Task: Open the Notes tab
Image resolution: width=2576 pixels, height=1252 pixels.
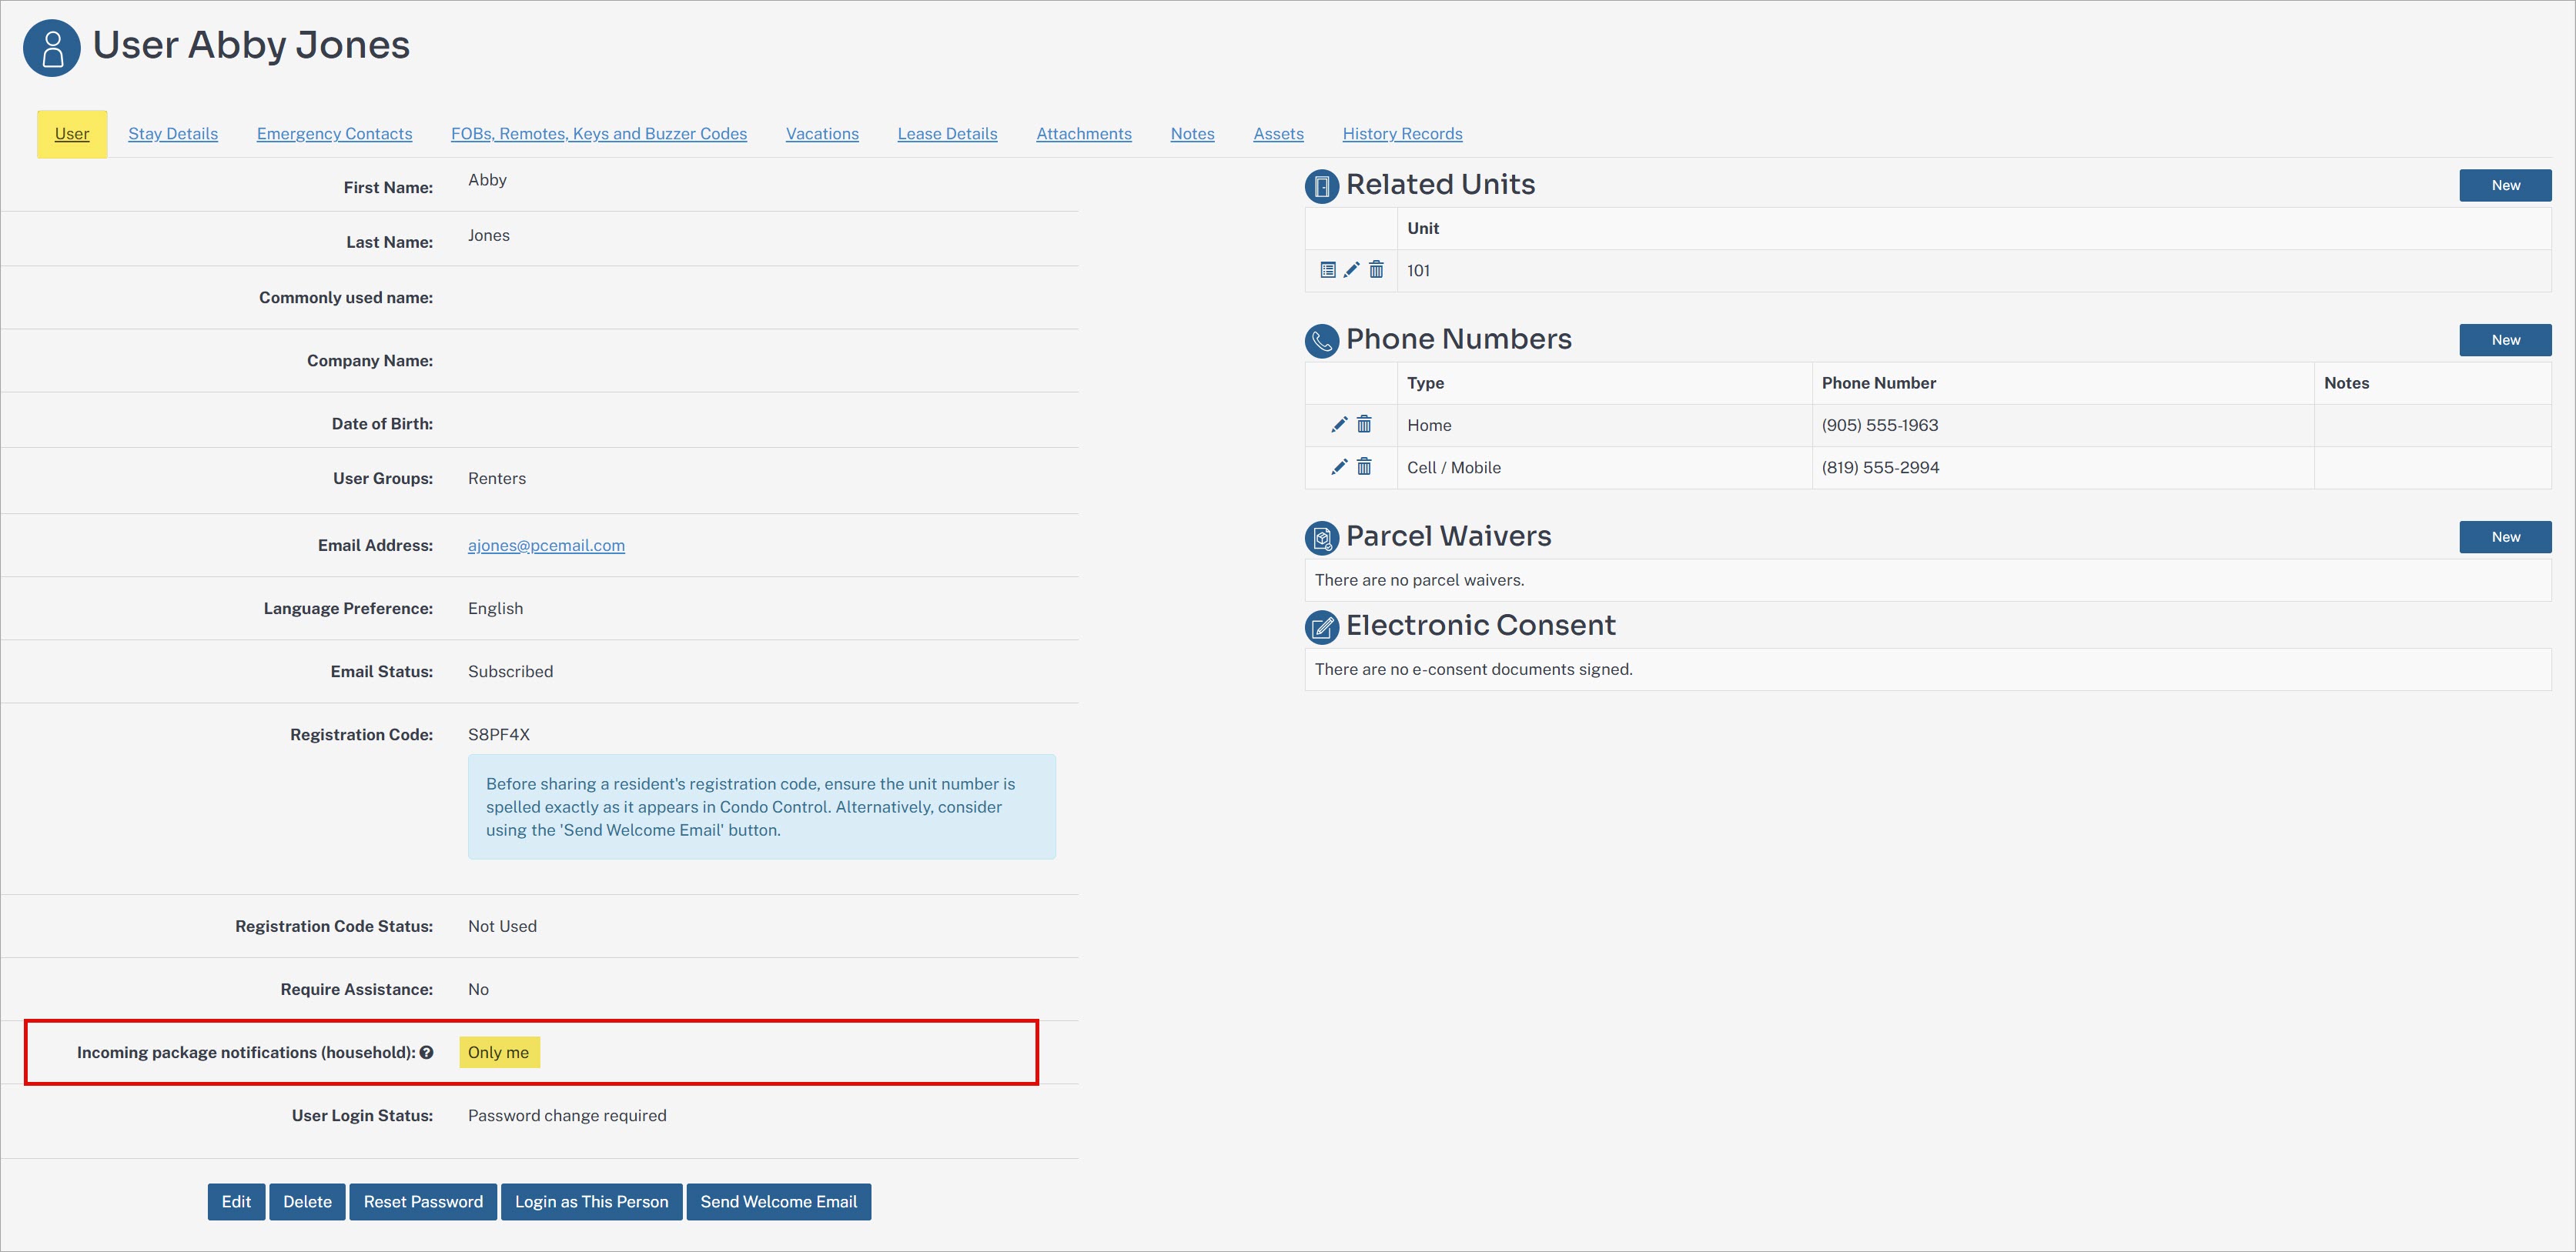Action: pyautogui.click(x=1192, y=134)
